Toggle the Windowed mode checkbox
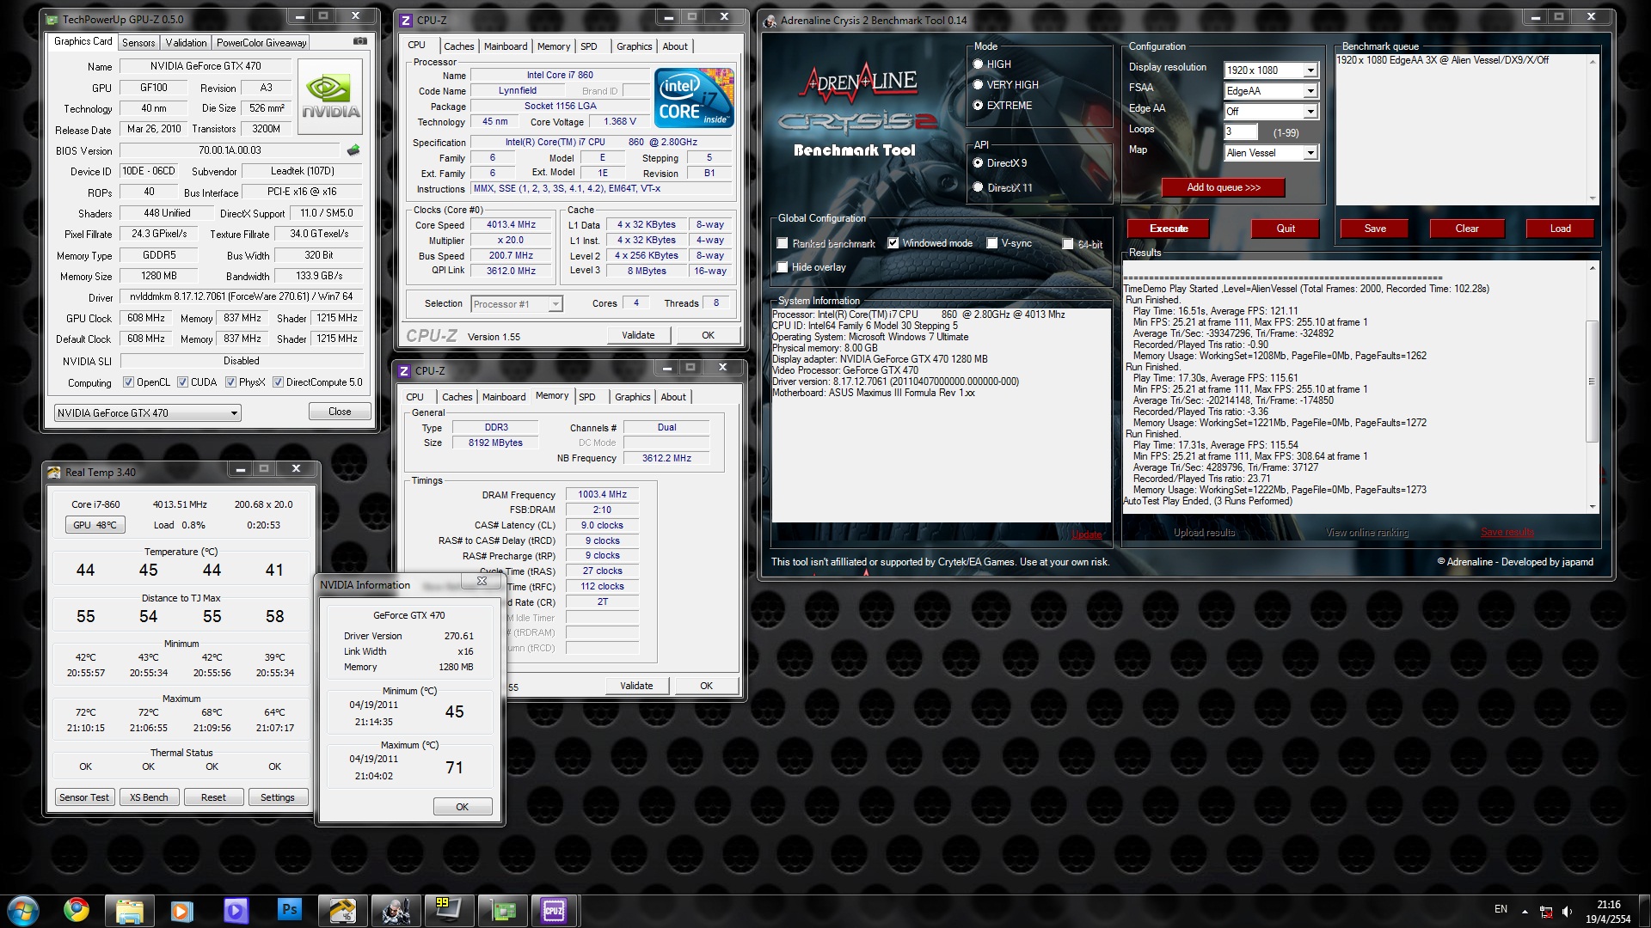The width and height of the screenshot is (1651, 928). 893,244
